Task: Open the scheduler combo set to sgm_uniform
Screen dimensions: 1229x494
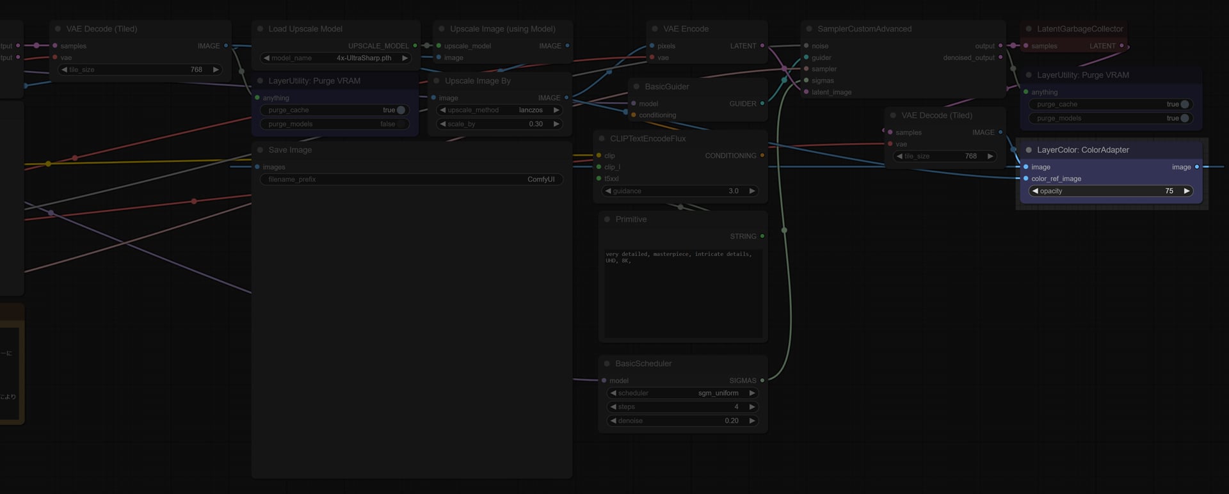Action: tap(683, 393)
